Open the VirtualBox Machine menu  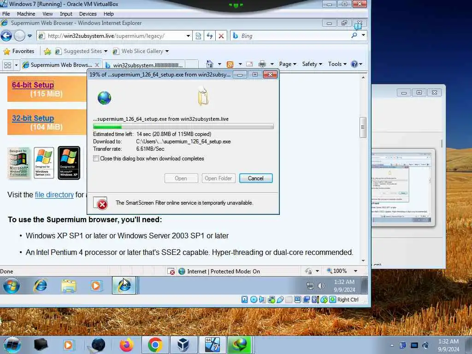click(x=26, y=14)
